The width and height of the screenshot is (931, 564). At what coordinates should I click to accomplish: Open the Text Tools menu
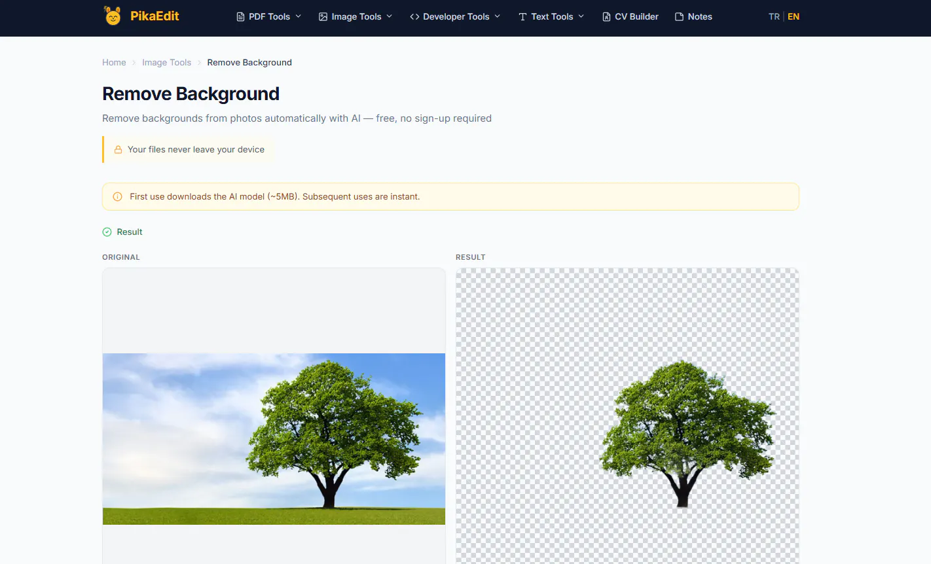(x=551, y=17)
